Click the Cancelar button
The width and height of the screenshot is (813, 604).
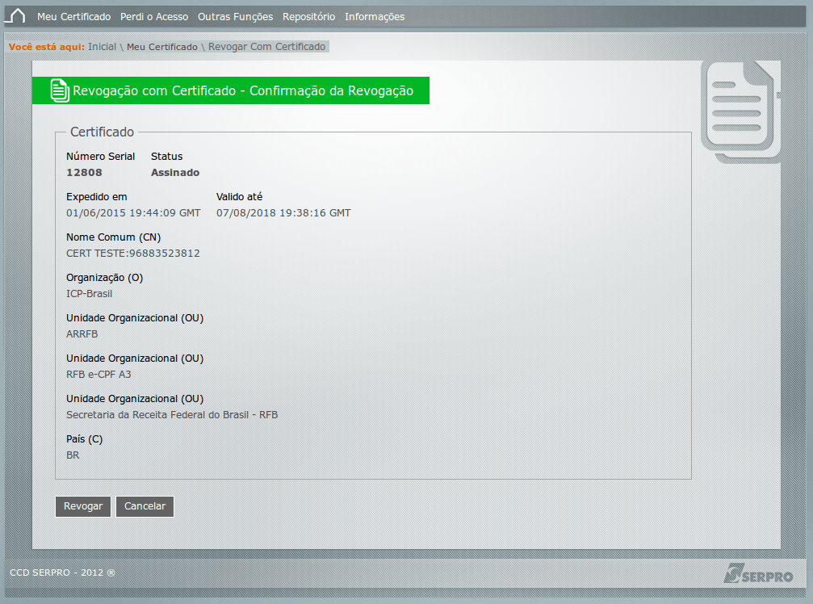[145, 506]
